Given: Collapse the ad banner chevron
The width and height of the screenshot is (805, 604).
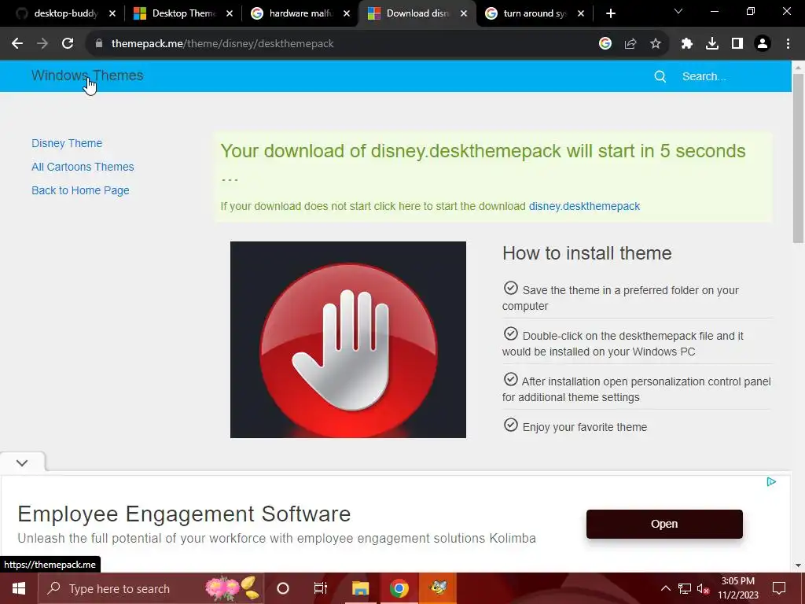Looking at the screenshot, I should pos(22,462).
